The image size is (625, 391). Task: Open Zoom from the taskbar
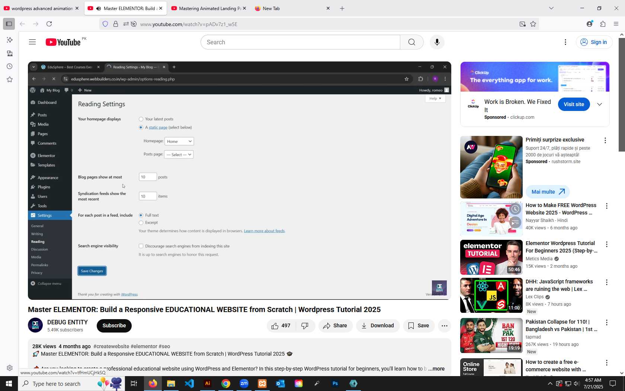[x=244, y=384]
